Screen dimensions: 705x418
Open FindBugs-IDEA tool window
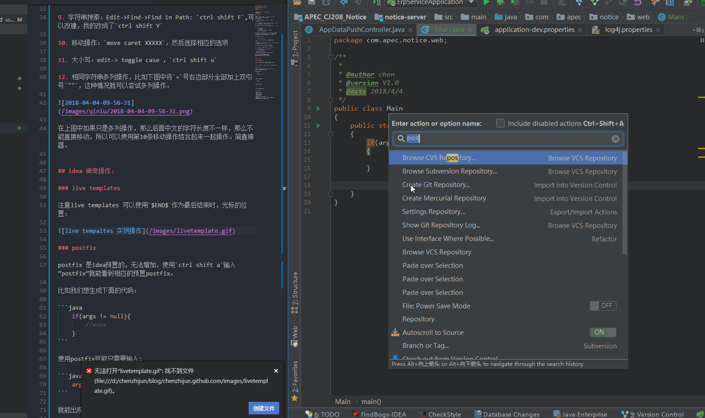[x=379, y=414]
